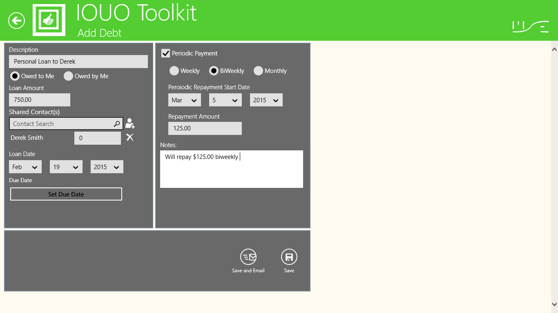Click the back arrow button
Screen dimensions: 558x313
(17, 20)
